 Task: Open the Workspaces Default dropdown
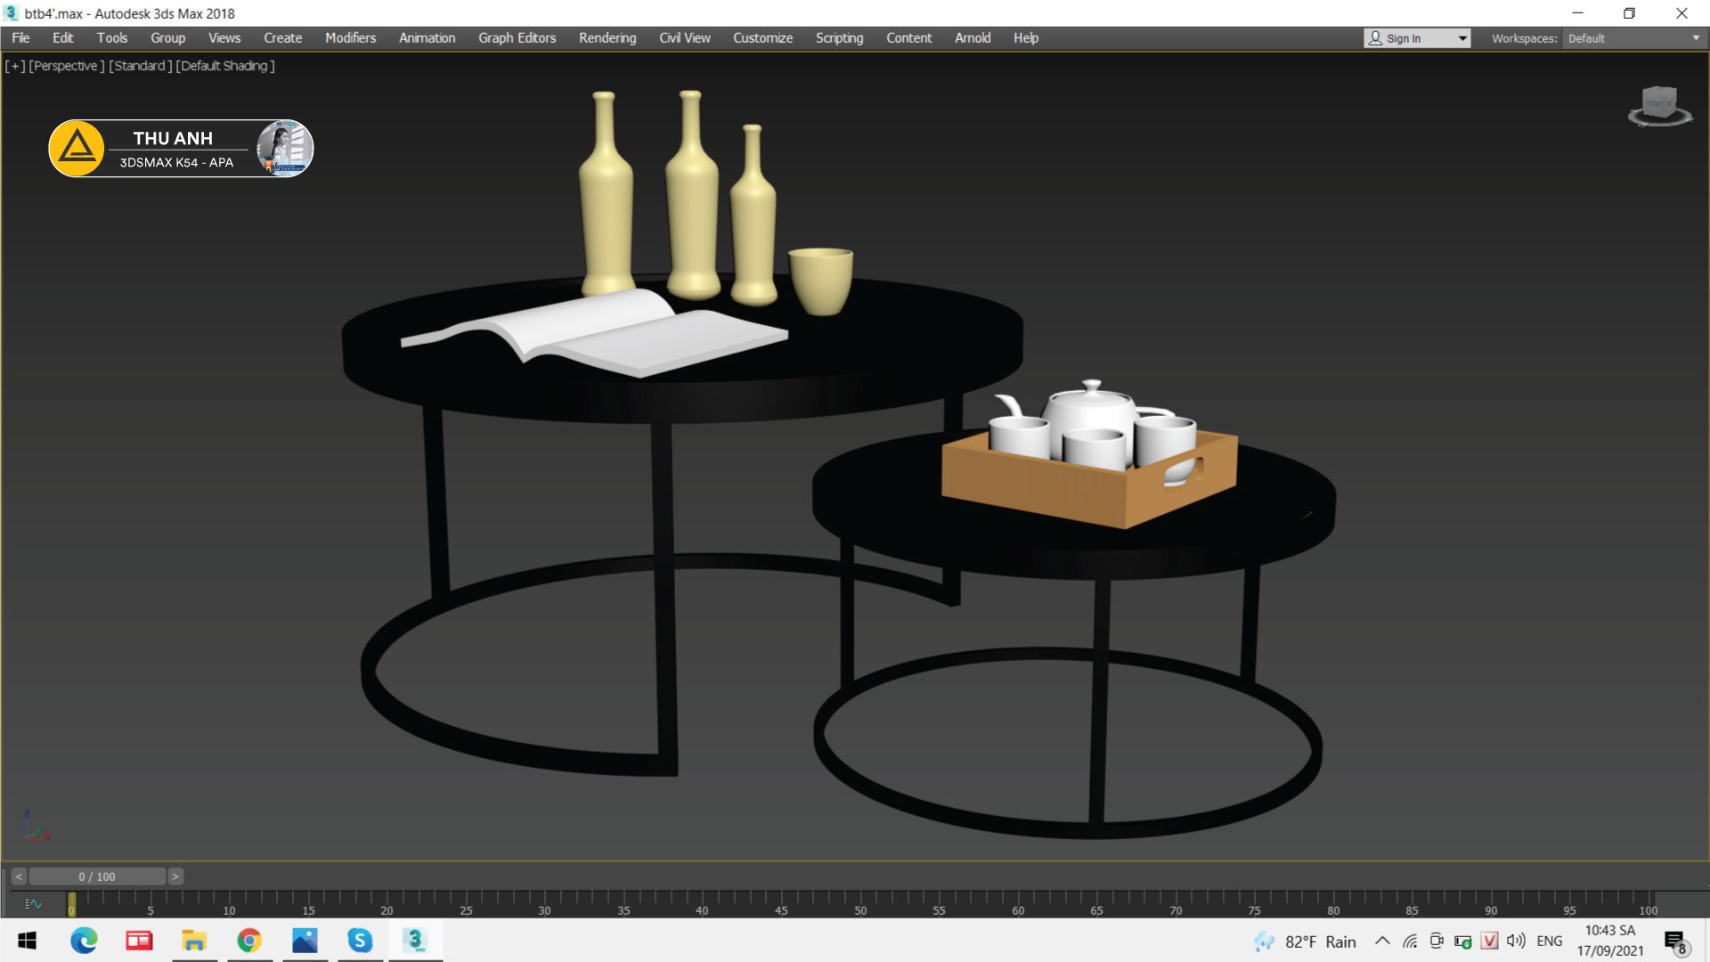pos(1633,38)
